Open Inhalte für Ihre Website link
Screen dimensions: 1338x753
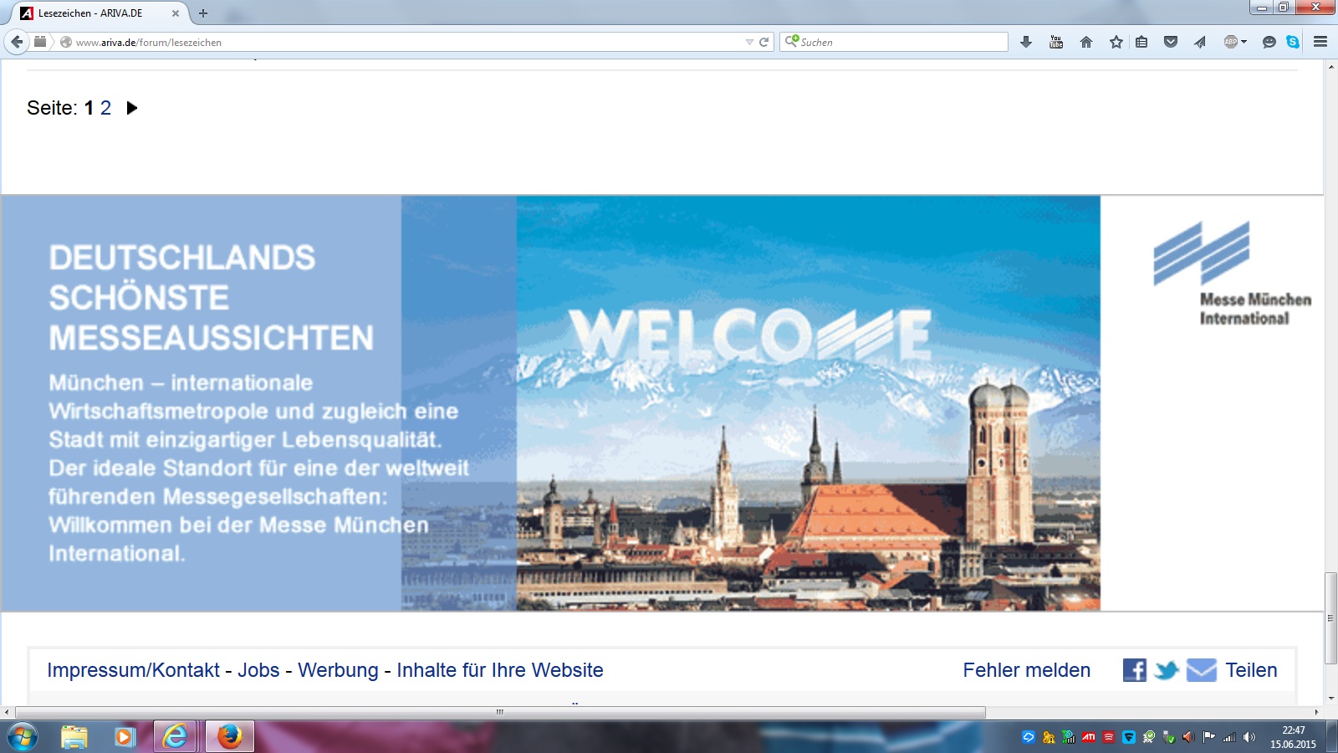coord(500,670)
